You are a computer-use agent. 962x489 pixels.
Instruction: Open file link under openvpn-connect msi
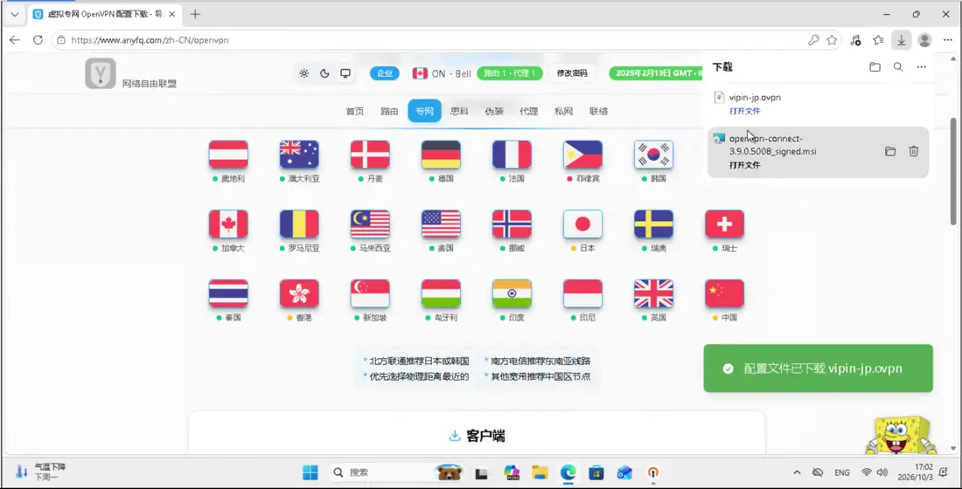(x=744, y=165)
